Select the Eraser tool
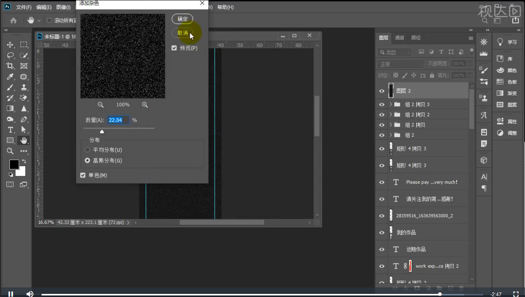525x297 pixels. coord(24,98)
